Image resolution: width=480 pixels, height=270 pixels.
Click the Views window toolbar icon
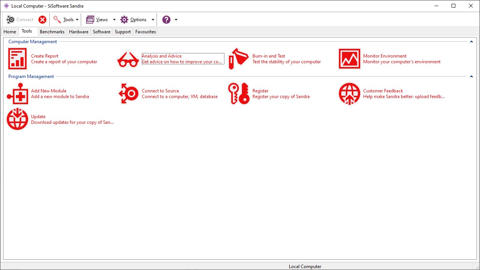[90, 20]
